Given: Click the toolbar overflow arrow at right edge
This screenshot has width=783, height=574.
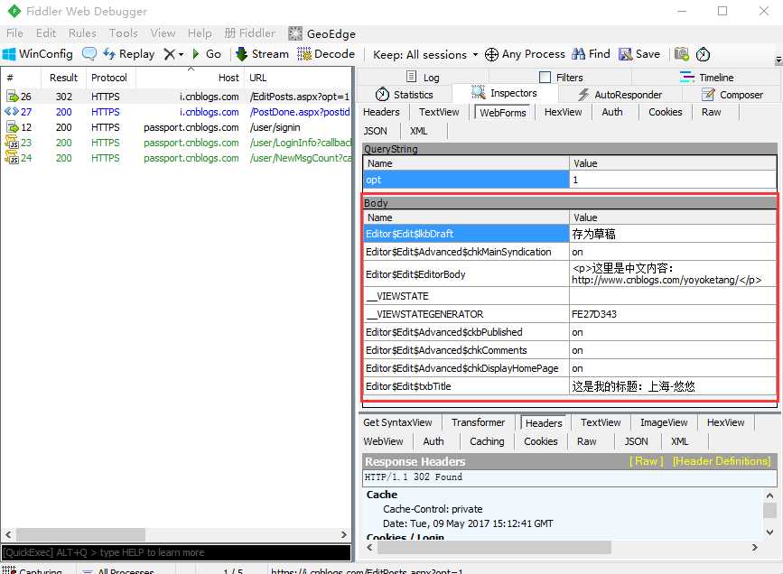Looking at the screenshot, I should click(778, 60).
